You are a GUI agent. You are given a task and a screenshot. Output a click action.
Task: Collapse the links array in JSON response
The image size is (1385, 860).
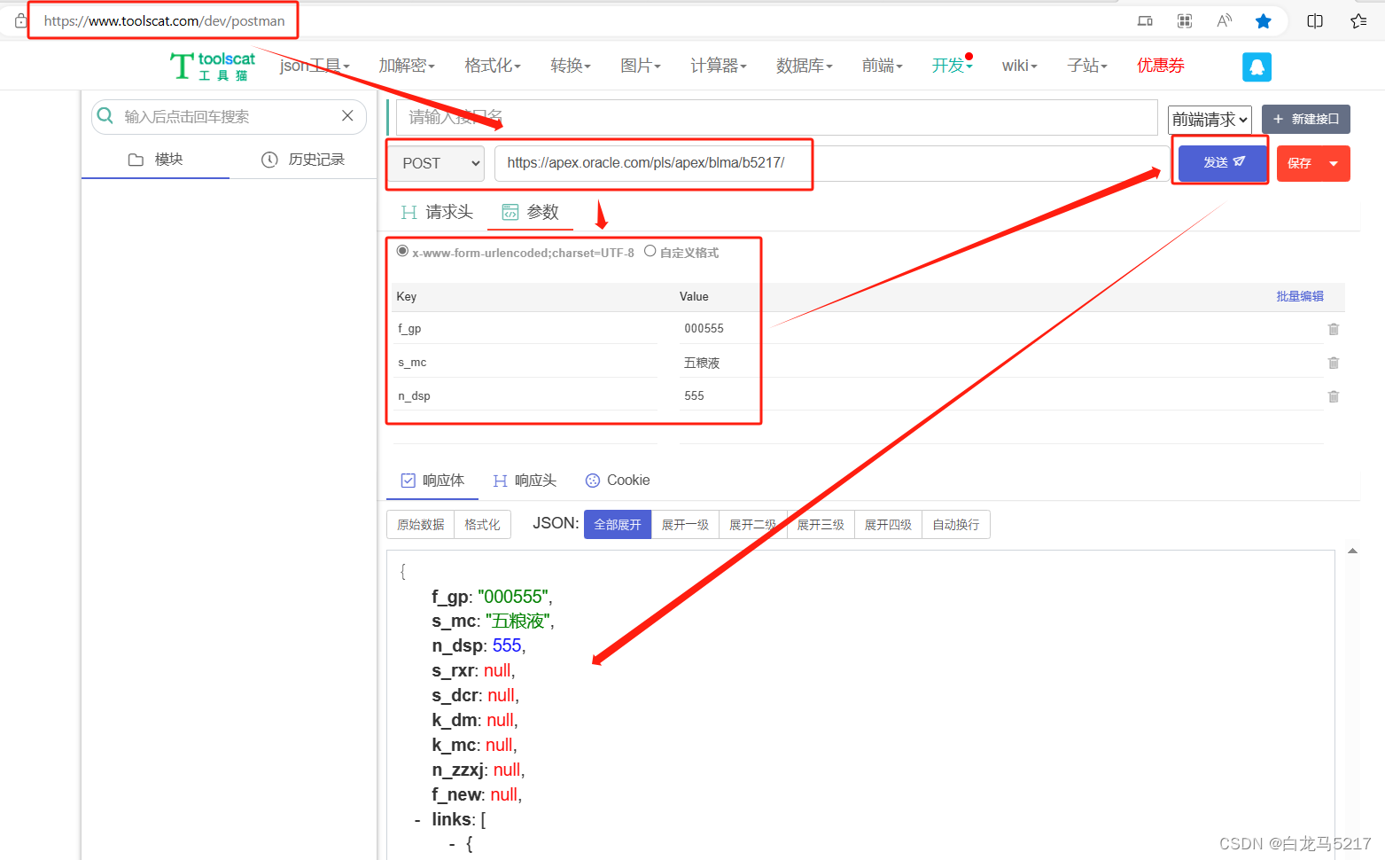(x=417, y=820)
